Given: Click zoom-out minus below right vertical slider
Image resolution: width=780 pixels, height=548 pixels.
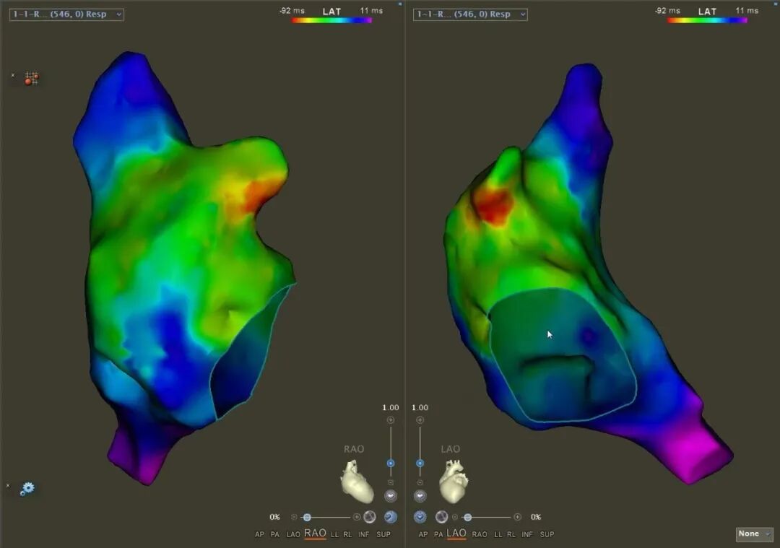Looking at the screenshot, I should pyautogui.click(x=420, y=482).
